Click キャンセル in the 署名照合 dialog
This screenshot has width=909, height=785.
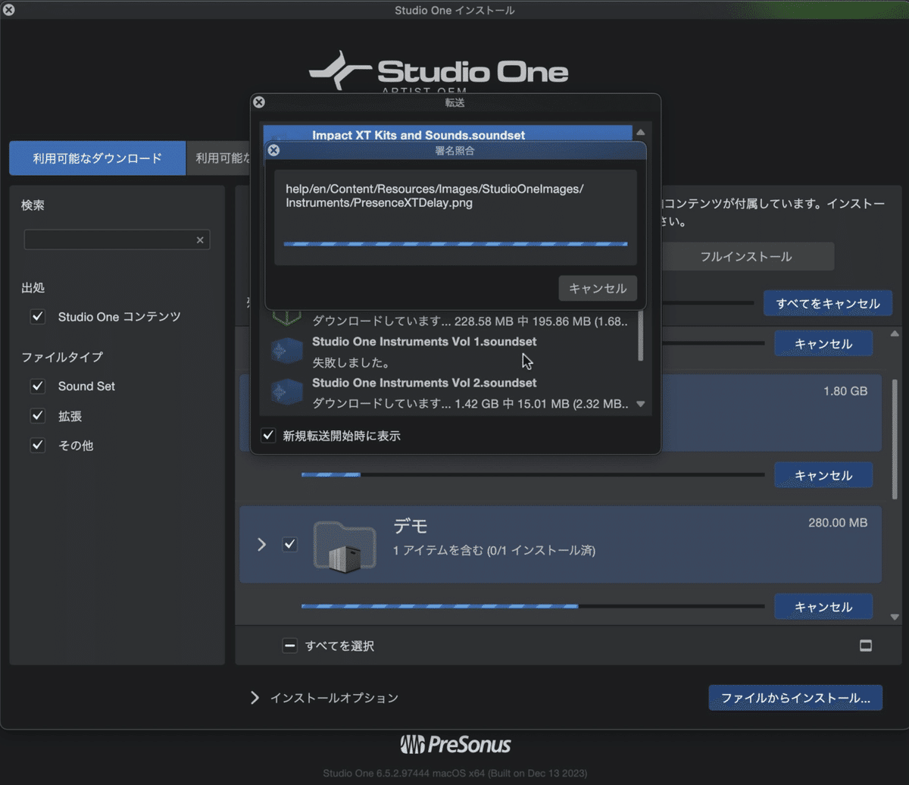598,289
